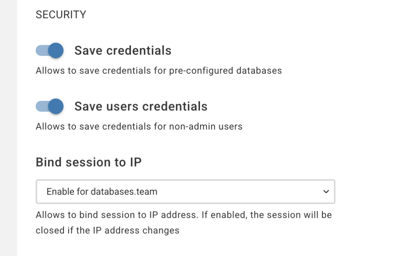This screenshot has width=399, height=256.
Task: Click the 'Save credentials' label text
Action: [123, 51]
